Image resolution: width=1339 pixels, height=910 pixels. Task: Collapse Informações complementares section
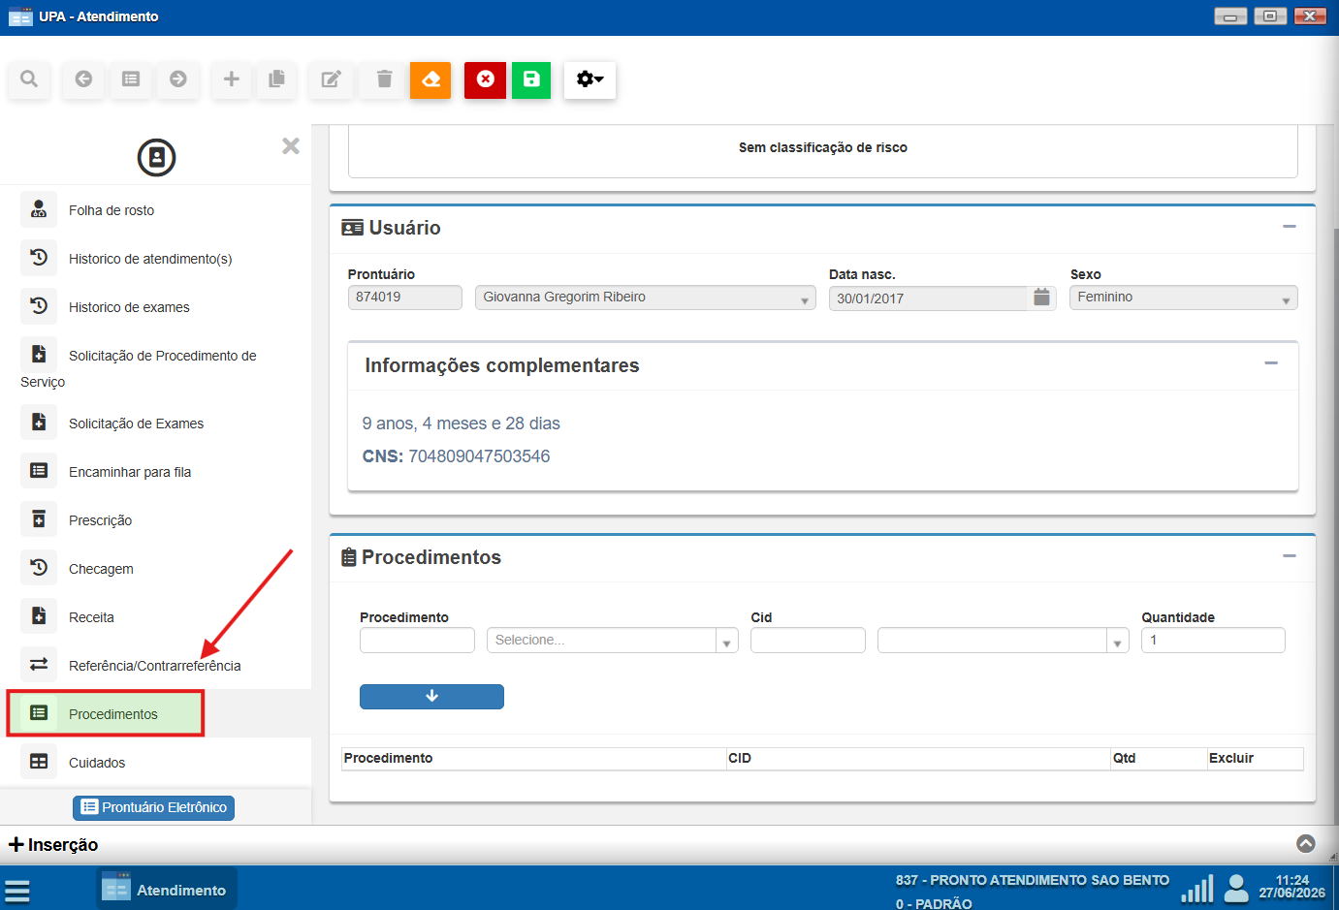(x=1271, y=363)
